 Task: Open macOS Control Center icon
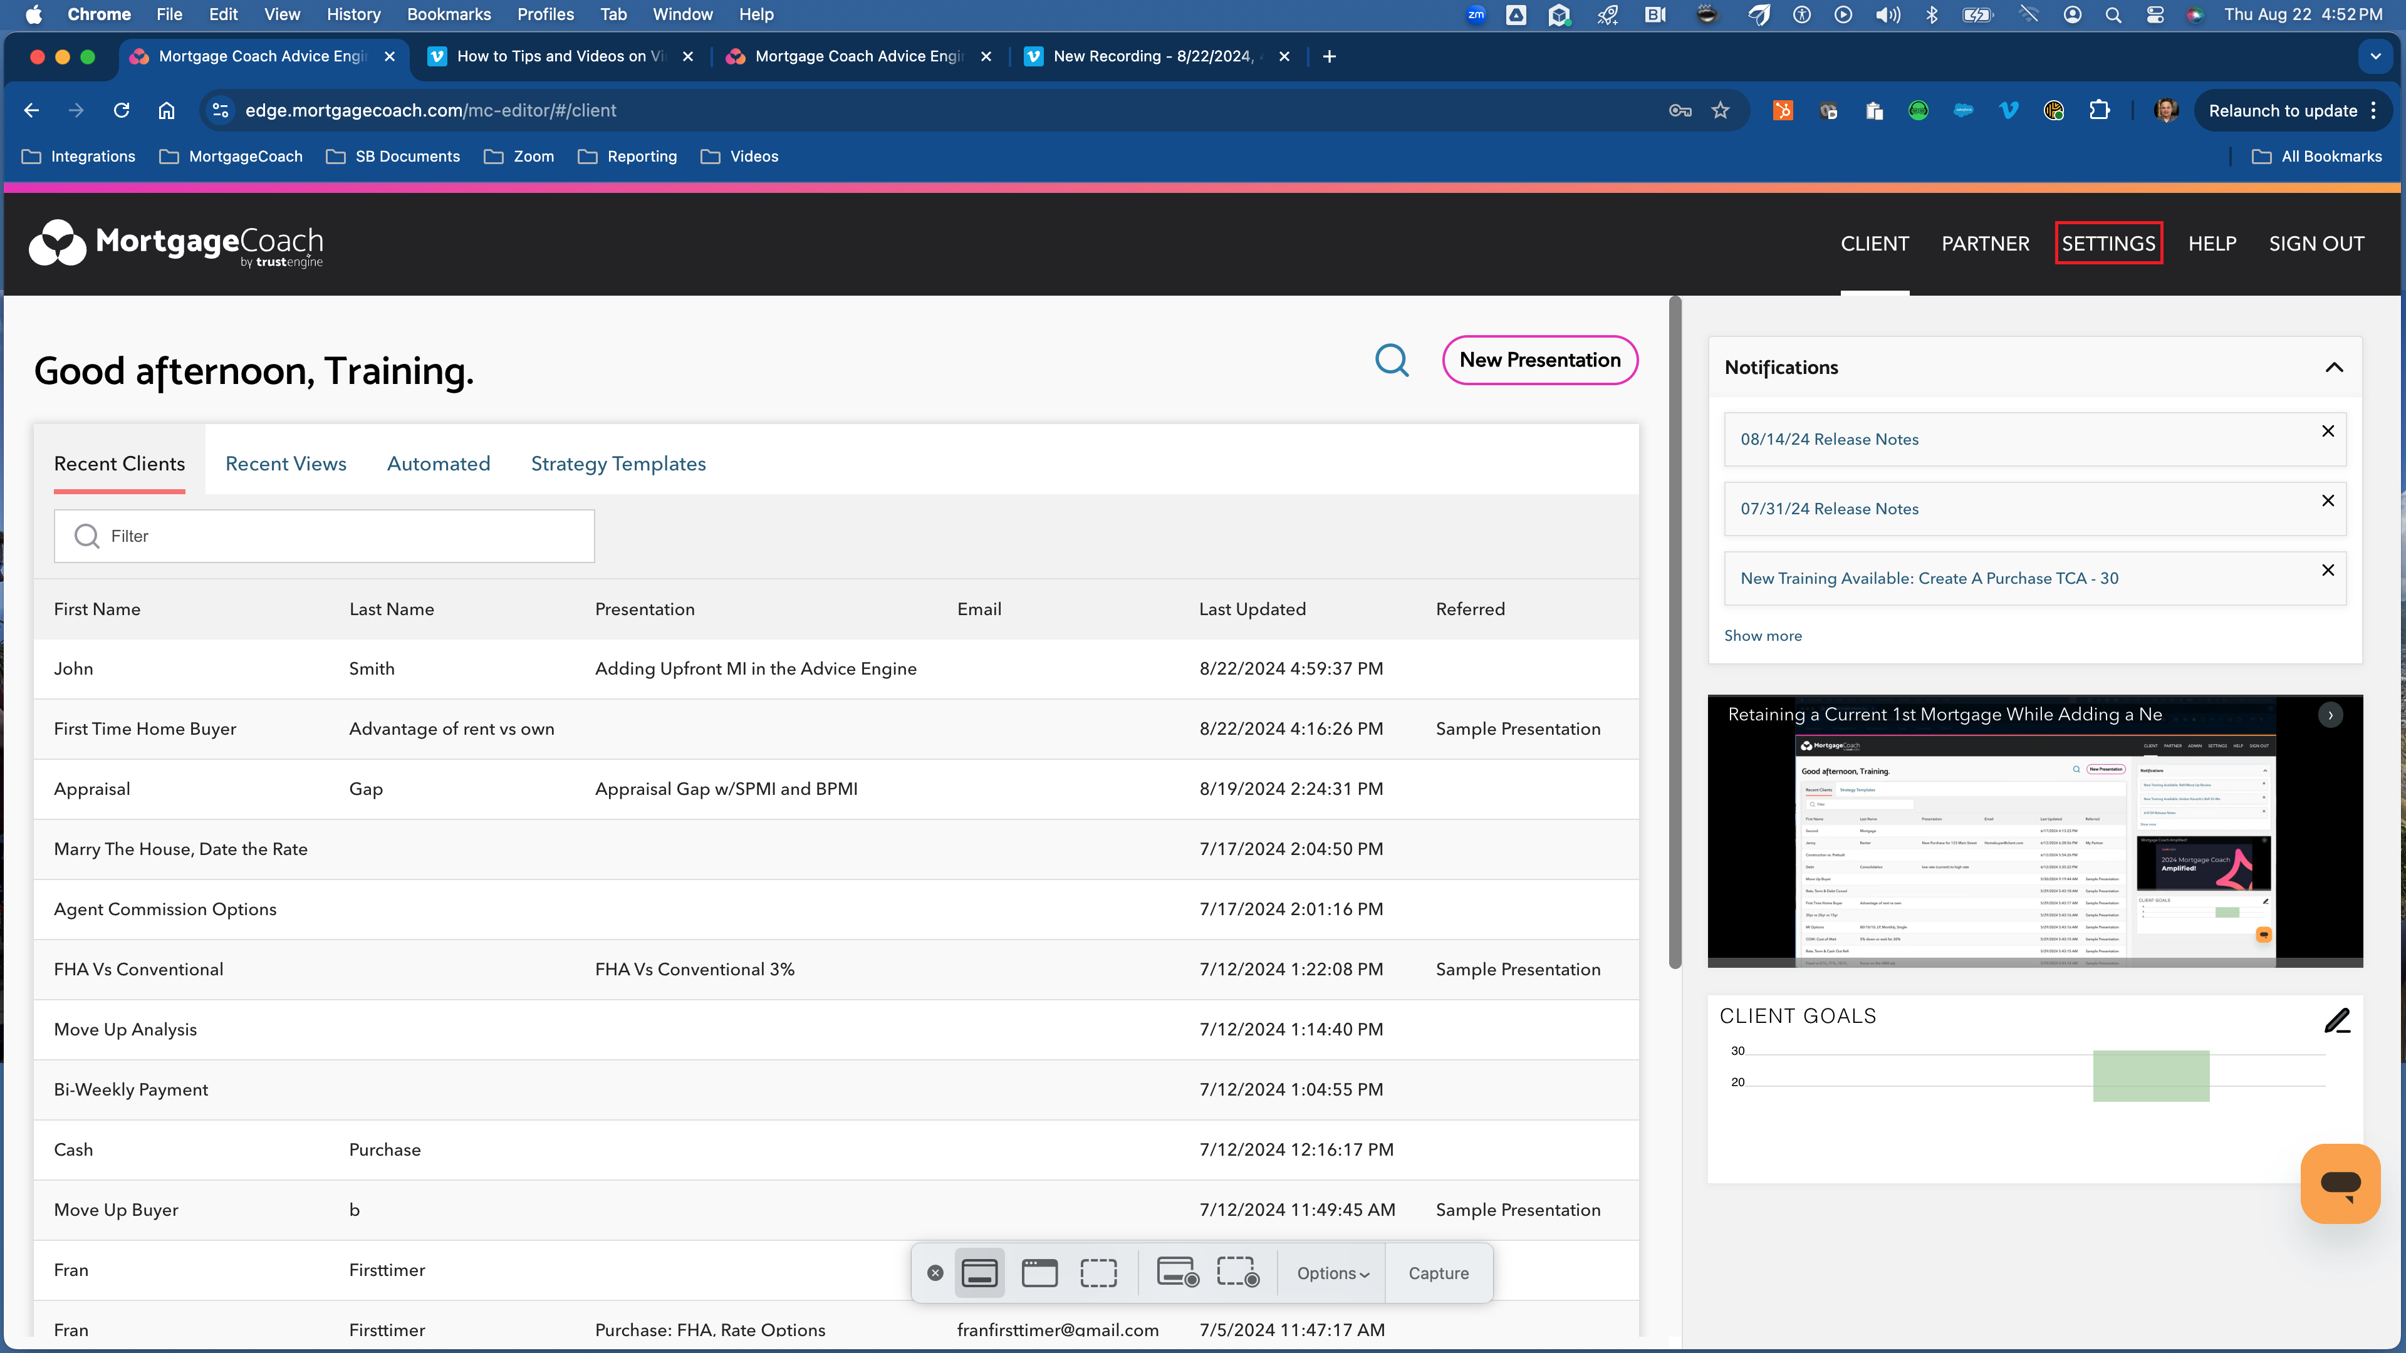2155,14
